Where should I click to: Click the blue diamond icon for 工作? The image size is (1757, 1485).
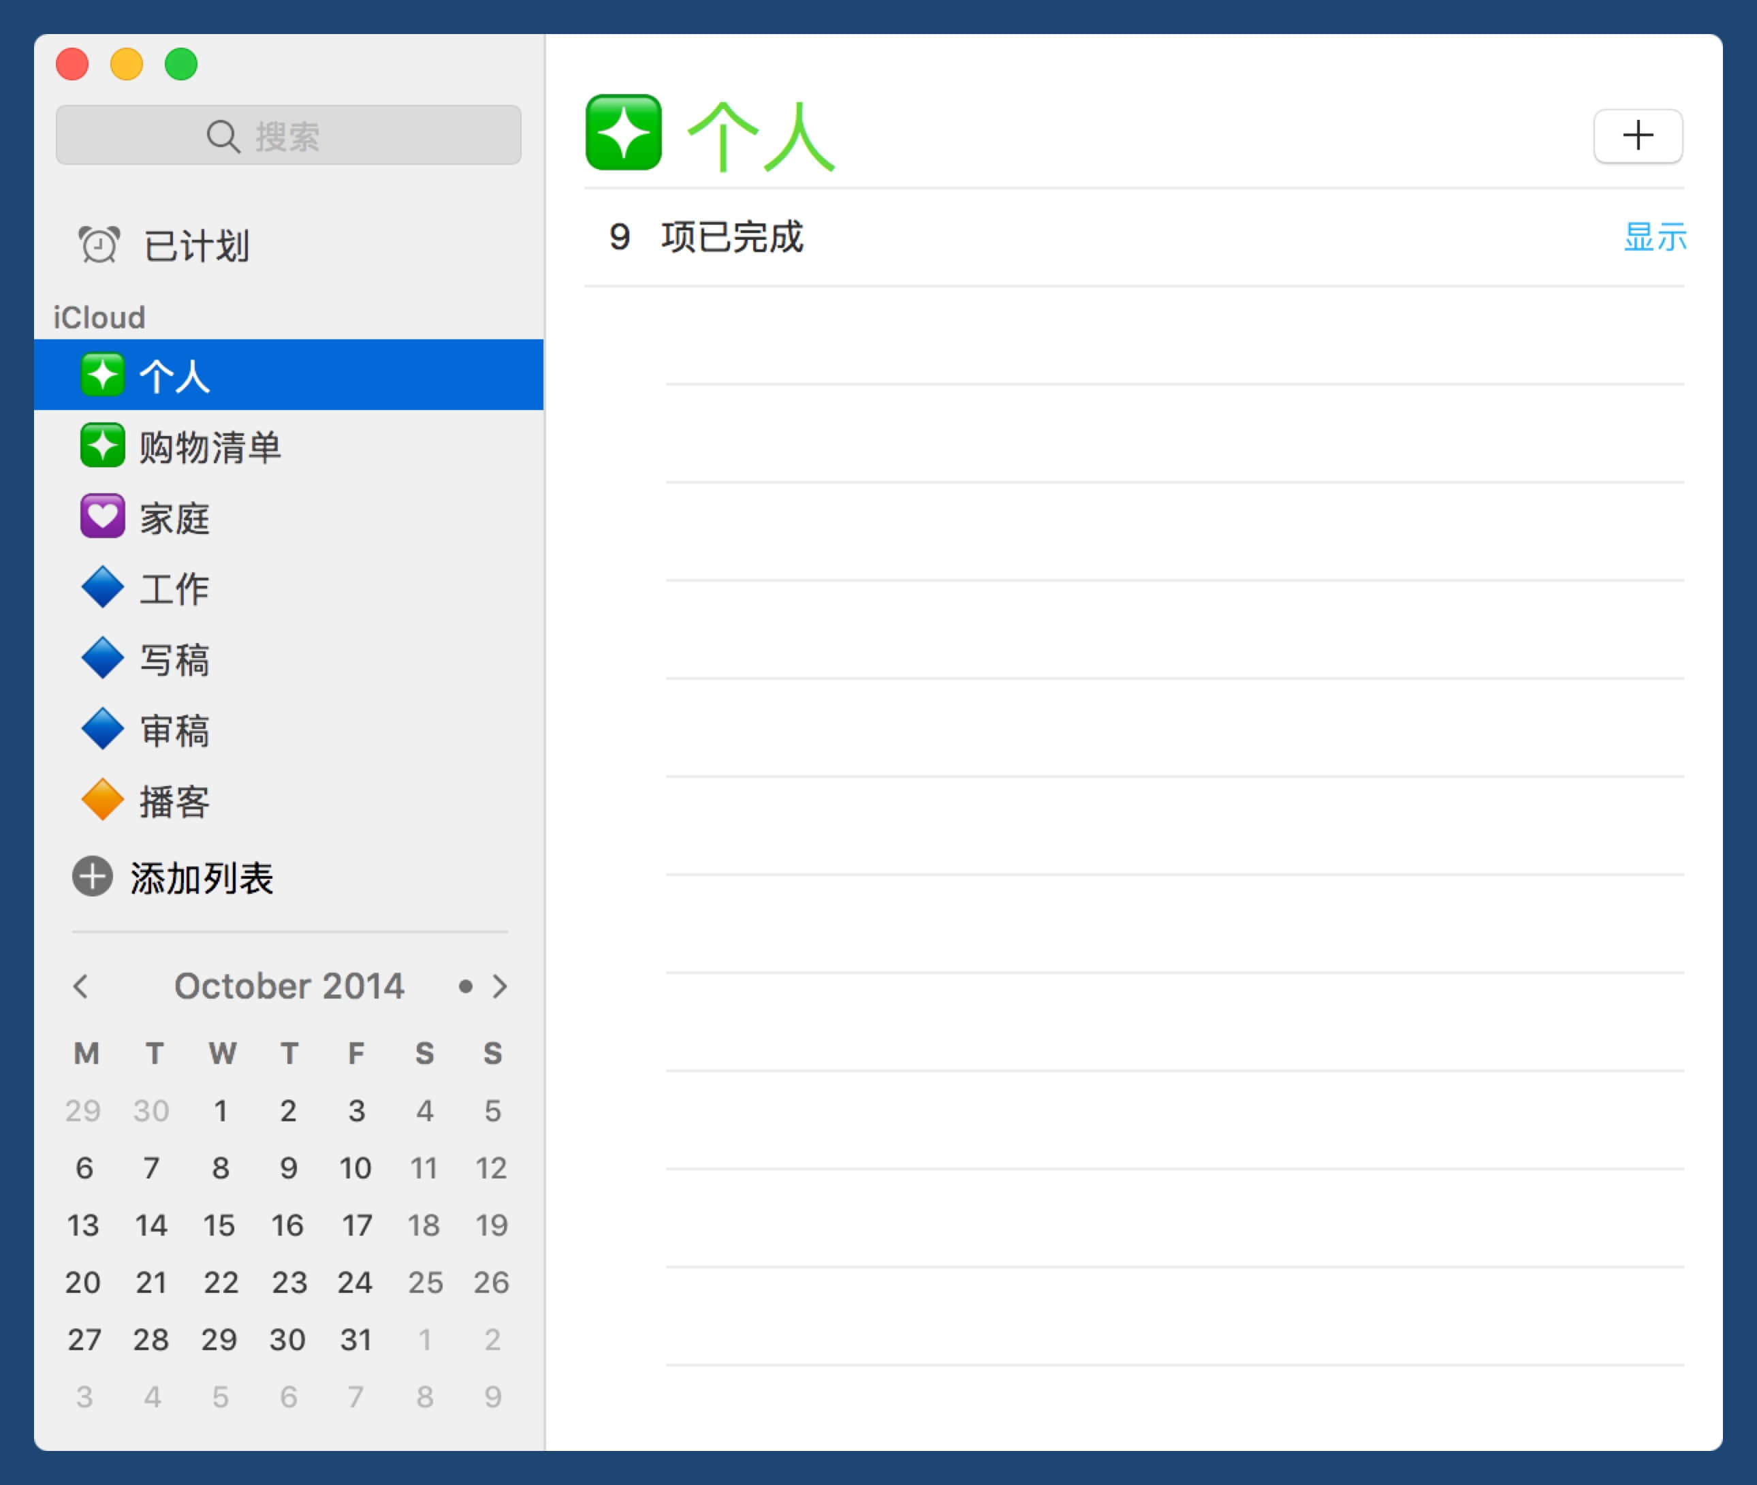click(103, 588)
